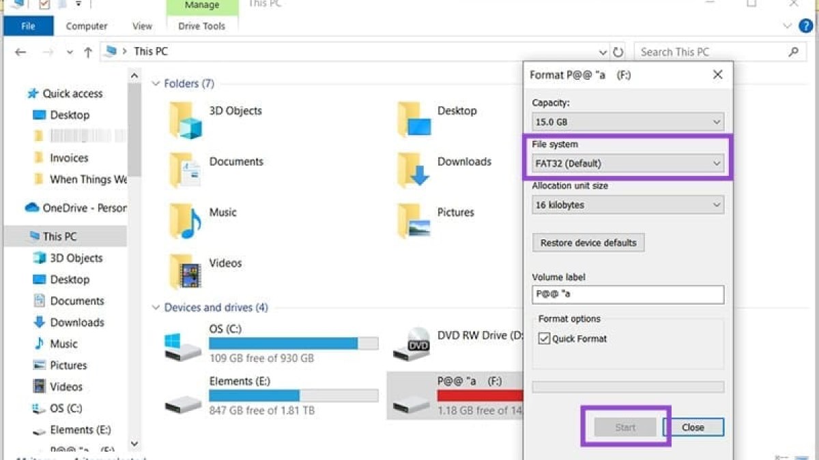Switch to the View ribbon tab
Screen dimensions: 819x460
coord(142,26)
